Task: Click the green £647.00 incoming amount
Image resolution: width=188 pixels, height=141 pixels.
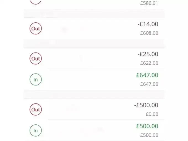Action: click(147, 75)
